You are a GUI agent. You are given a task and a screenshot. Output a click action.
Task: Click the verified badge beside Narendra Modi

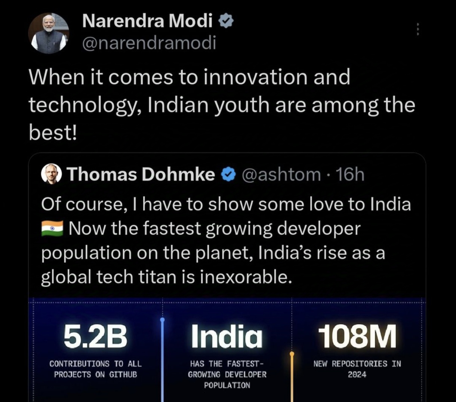[x=226, y=21]
